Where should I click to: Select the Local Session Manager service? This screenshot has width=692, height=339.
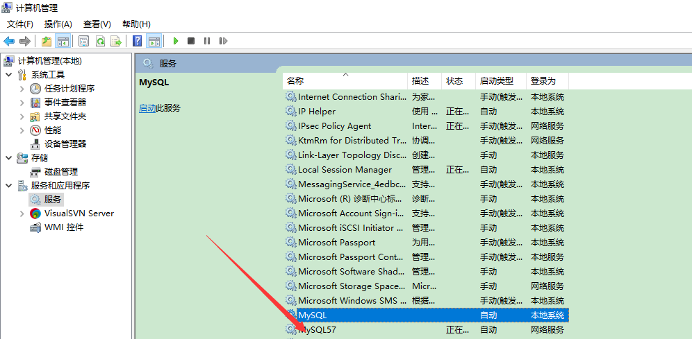(x=427, y=169)
